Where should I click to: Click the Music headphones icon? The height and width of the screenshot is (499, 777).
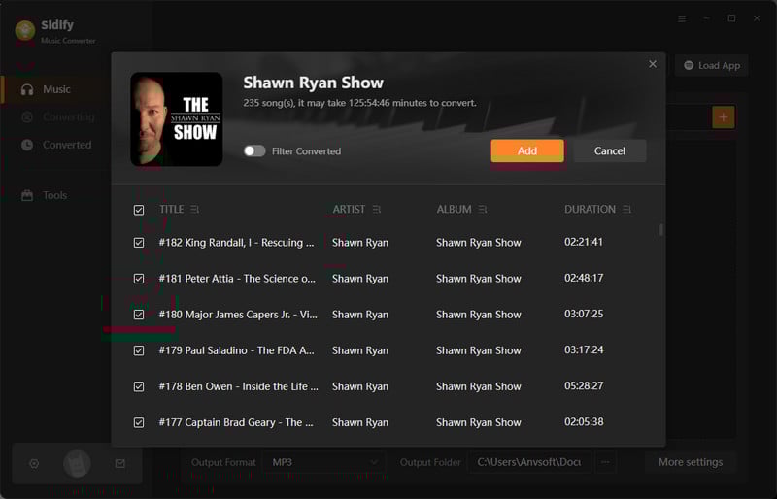[x=27, y=89]
